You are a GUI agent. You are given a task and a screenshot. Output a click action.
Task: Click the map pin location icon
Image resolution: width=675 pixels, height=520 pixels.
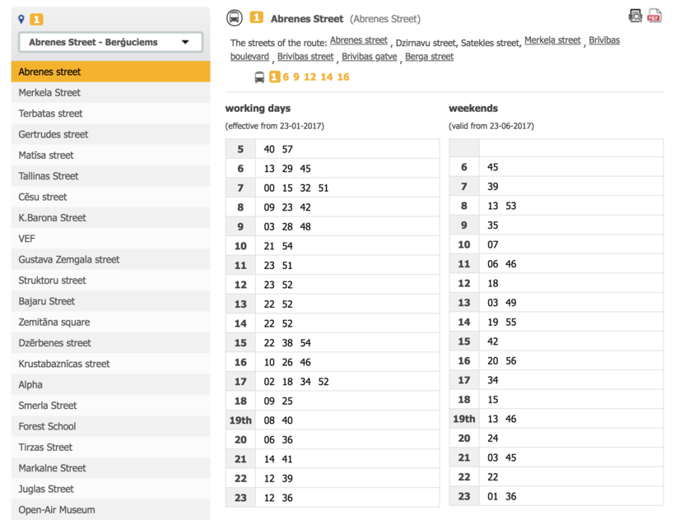coord(21,19)
